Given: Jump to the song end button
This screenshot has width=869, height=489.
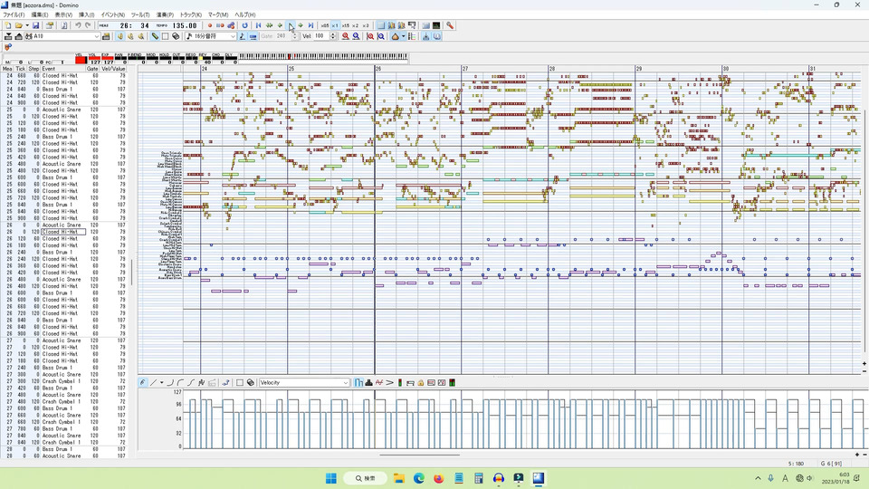Looking at the screenshot, I should 310,25.
